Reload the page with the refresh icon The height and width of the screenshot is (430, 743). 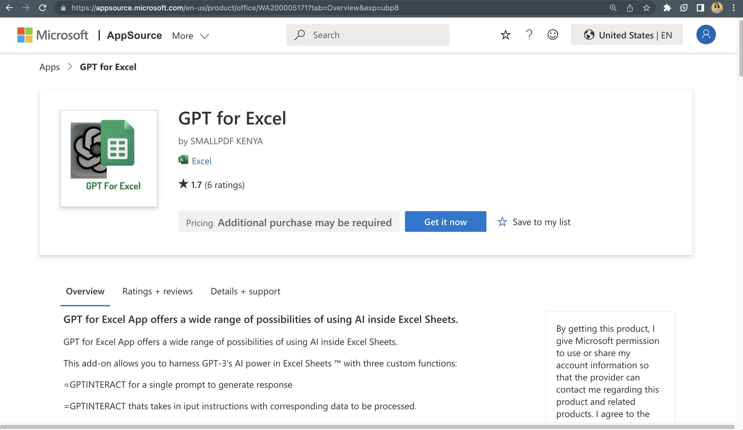tap(43, 8)
